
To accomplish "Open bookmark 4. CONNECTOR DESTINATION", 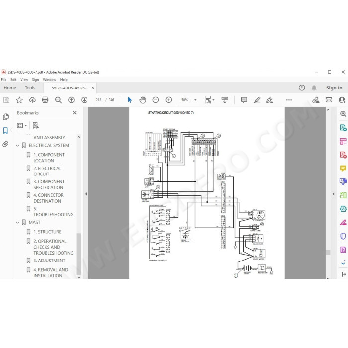I will (x=48, y=198).
